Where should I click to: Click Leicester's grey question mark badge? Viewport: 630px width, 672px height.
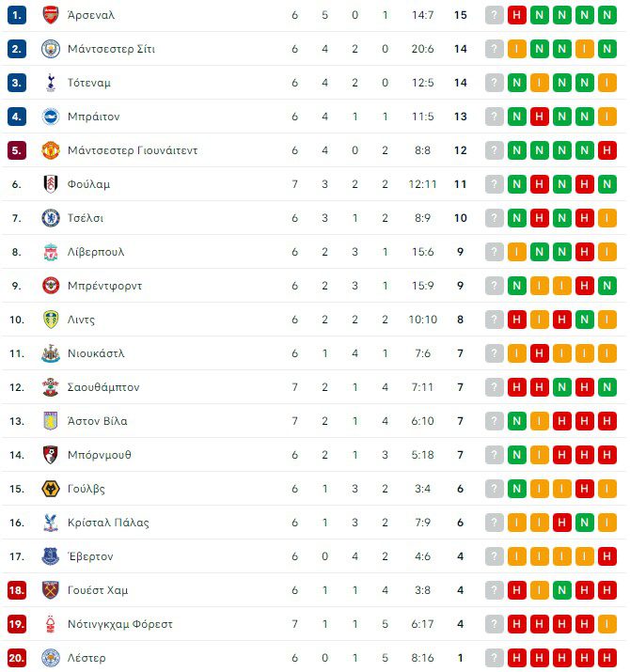(x=495, y=658)
